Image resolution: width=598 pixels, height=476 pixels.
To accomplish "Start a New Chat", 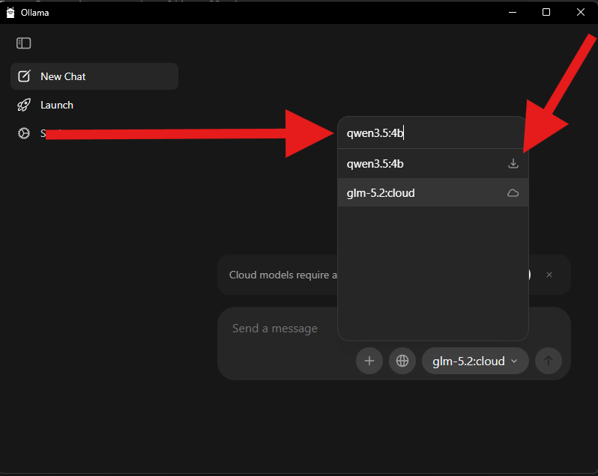I will [x=94, y=76].
